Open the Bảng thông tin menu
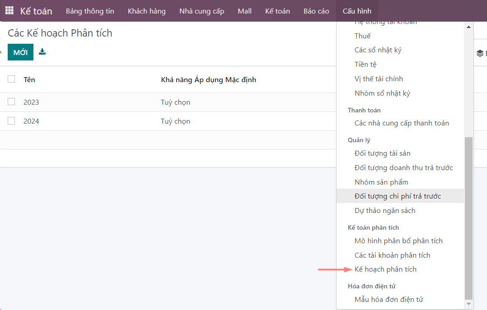Image resolution: width=487 pixels, height=310 pixels. [90, 11]
